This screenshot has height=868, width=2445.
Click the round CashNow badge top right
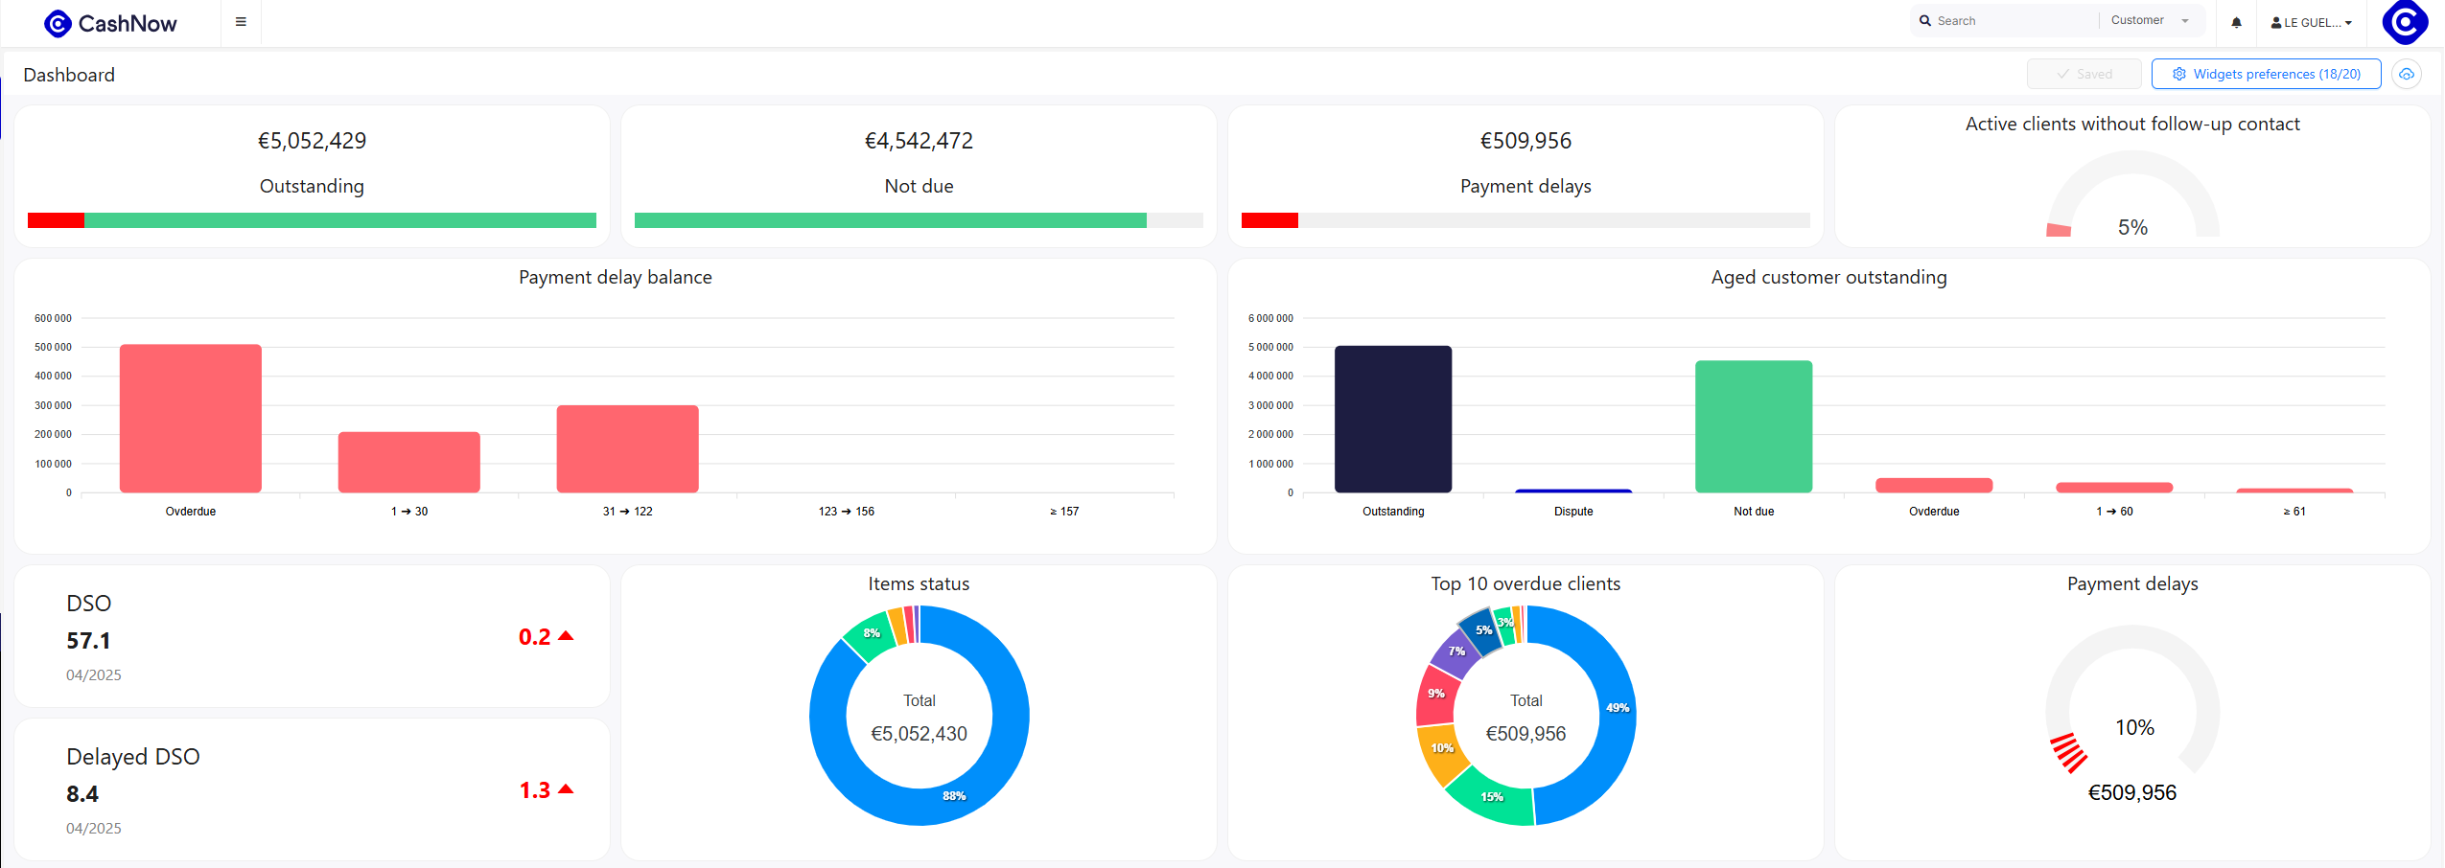coord(2405,22)
